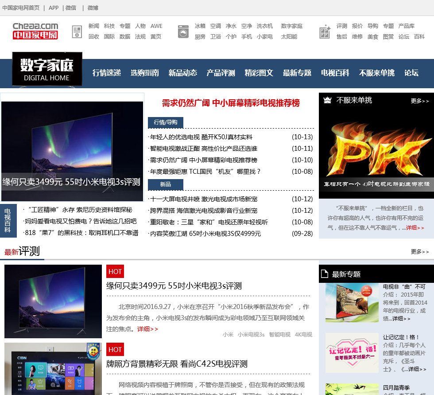Click the Cheaa.com 中国家电网 logo
The image size is (434, 395).
tap(35, 31)
